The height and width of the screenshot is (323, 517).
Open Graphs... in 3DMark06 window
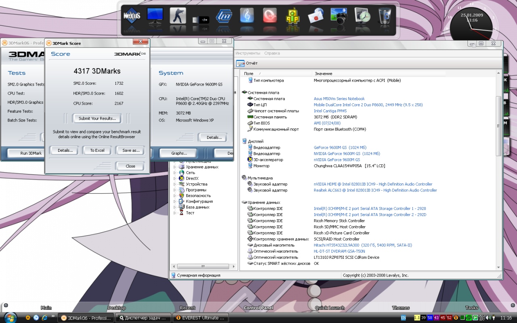pos(179,153)
